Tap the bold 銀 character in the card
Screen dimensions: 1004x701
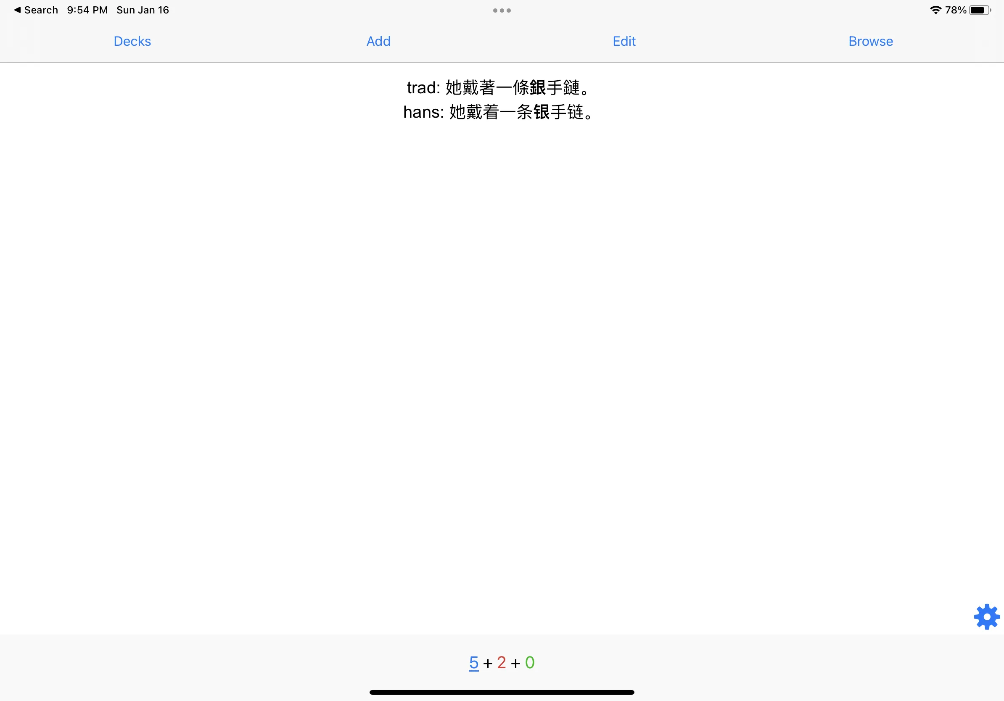pos(538,87)
